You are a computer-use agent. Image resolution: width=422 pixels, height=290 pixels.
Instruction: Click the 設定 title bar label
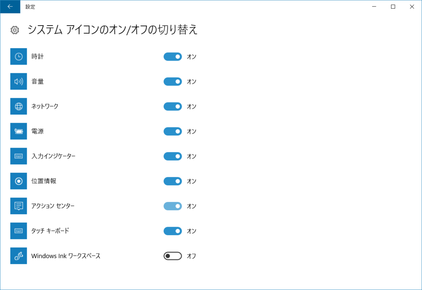[x=30, y=7]
